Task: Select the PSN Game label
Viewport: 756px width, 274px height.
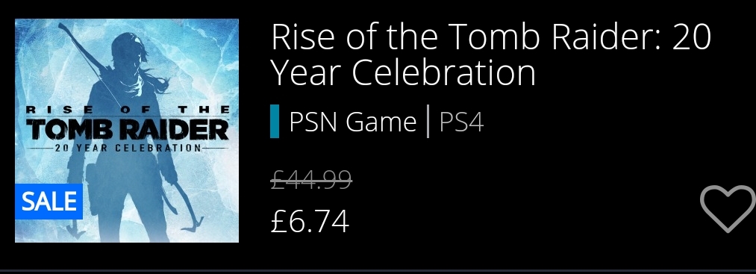Action: pos(352,122)
